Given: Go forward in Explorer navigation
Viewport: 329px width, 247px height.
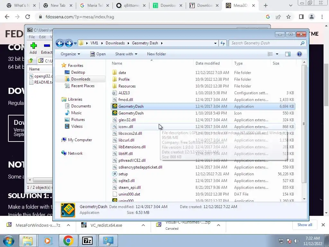Looking at the screenshot, I should click(x=69, y=43).
